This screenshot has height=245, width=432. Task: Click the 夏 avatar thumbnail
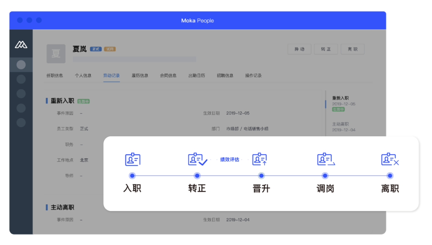(x=56, y=54)
